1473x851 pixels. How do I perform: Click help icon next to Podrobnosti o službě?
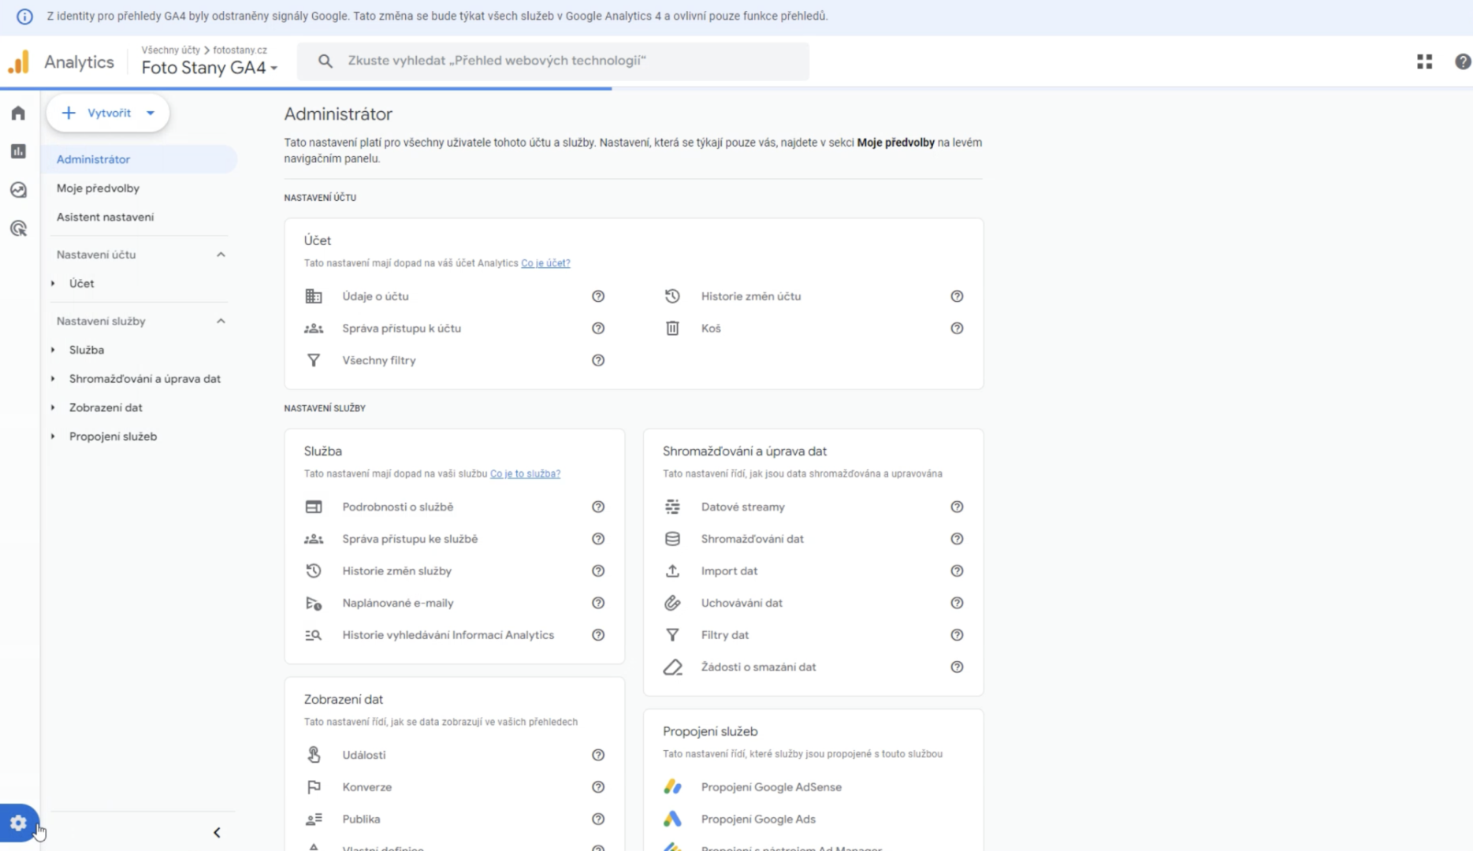[x=598, y=507]
